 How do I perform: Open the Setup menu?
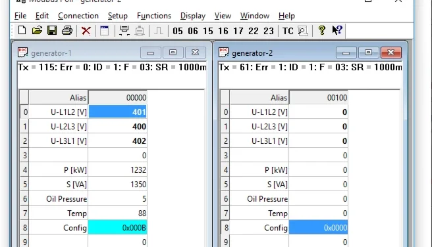tap(118, 16)
